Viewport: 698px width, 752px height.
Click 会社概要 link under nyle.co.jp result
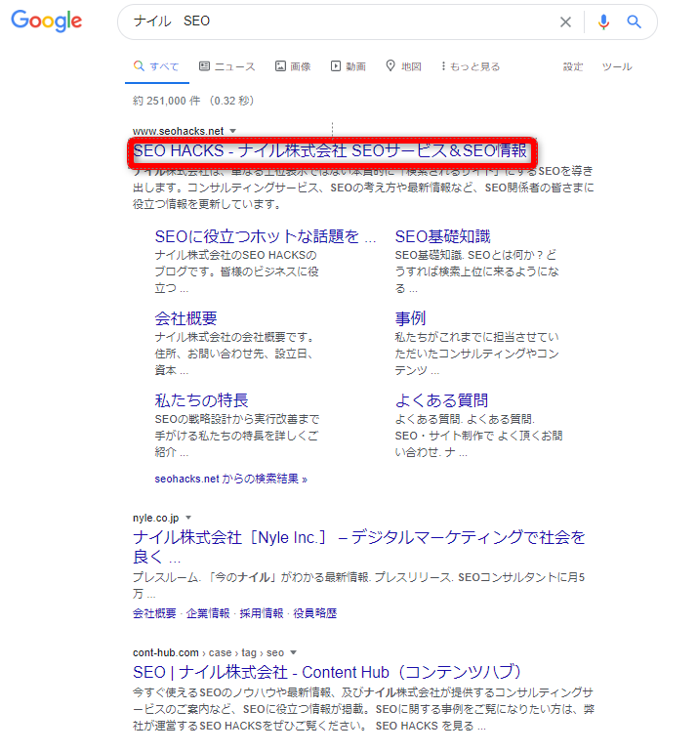coord(154,613)
